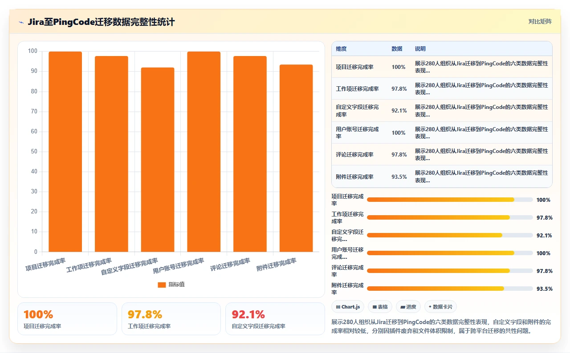This screenshot has width=570, height=353.
Task: Select the 数据卡片 chip
Action: click(440, 307)
